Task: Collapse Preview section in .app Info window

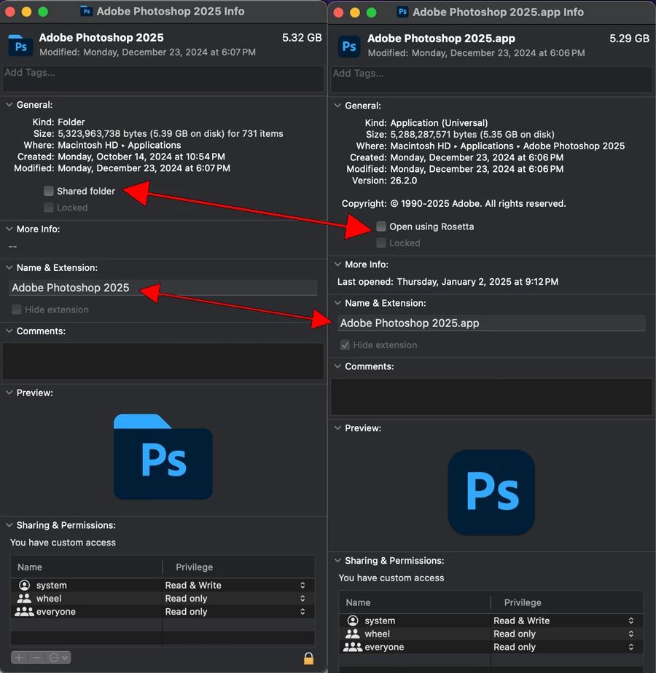Action: pyautogui.click(x=337, y=428)
